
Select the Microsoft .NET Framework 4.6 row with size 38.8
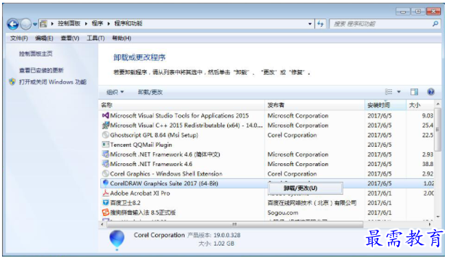[267, 164]
